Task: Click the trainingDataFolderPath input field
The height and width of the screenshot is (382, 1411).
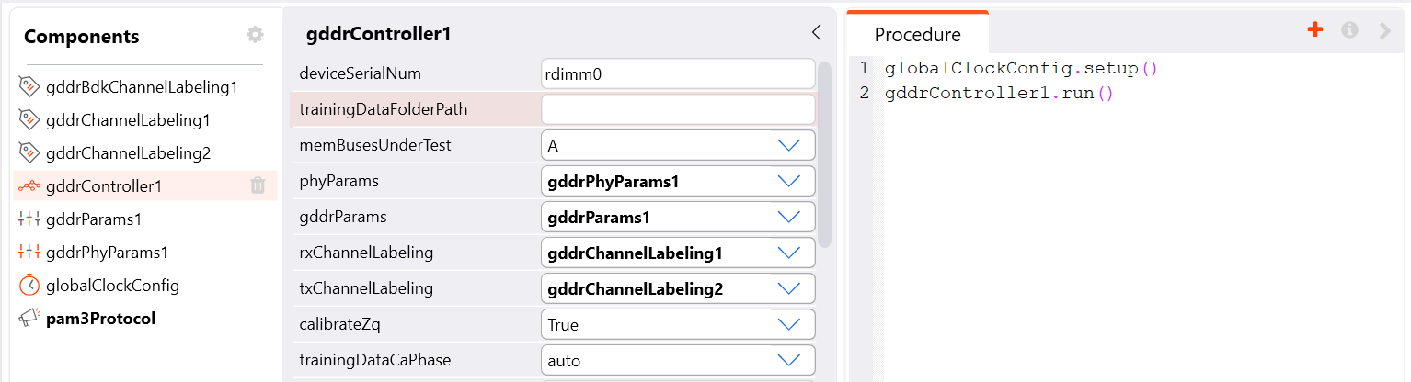Action: coord(678,109)
